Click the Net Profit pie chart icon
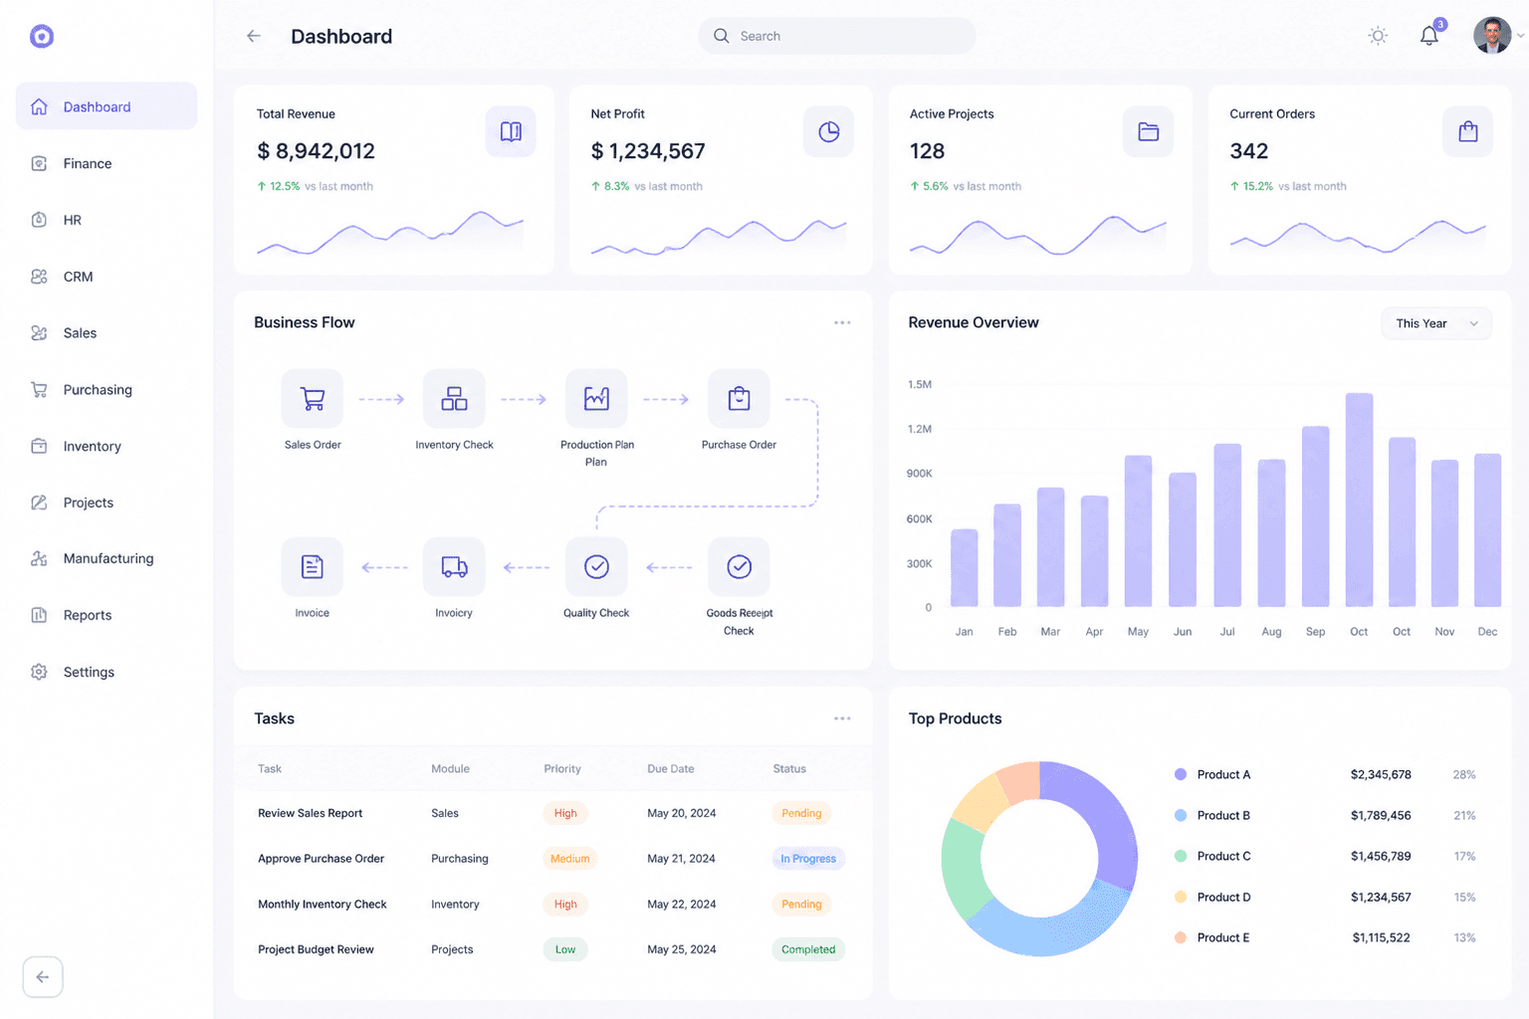1529x1019 pixels. click(x=828, y=131)
